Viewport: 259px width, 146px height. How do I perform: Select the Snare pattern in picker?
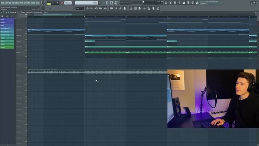[x=7, y=47]
